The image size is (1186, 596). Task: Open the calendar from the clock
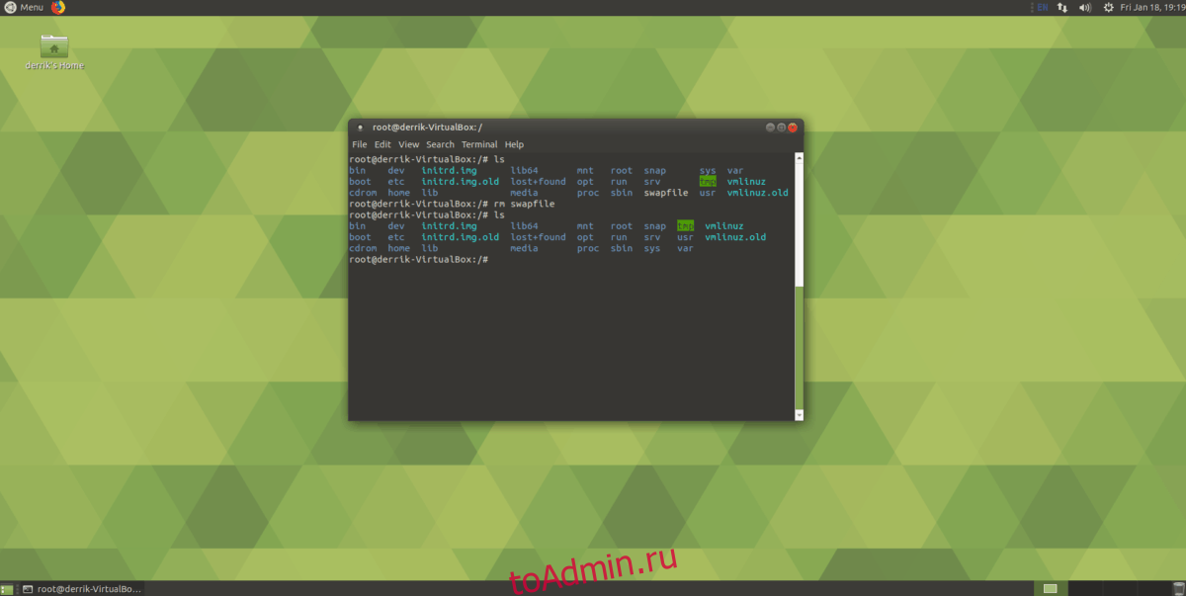[1152, 7]
